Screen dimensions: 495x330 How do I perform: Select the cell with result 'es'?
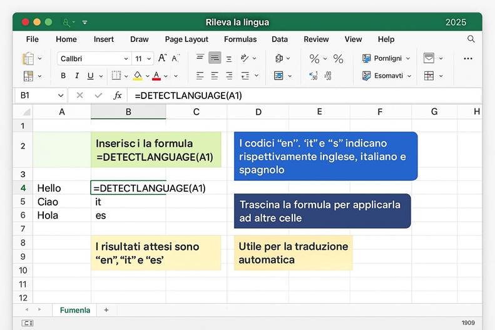coord(128,215)
